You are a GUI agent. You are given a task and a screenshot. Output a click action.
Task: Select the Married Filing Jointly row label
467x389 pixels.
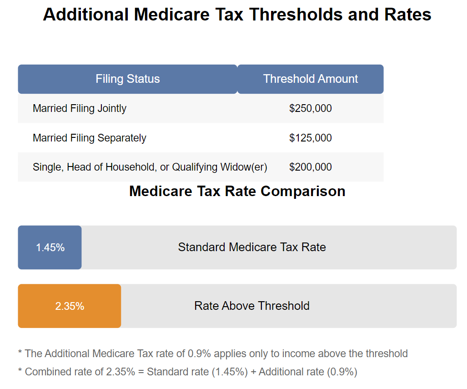tap(80, 108)
